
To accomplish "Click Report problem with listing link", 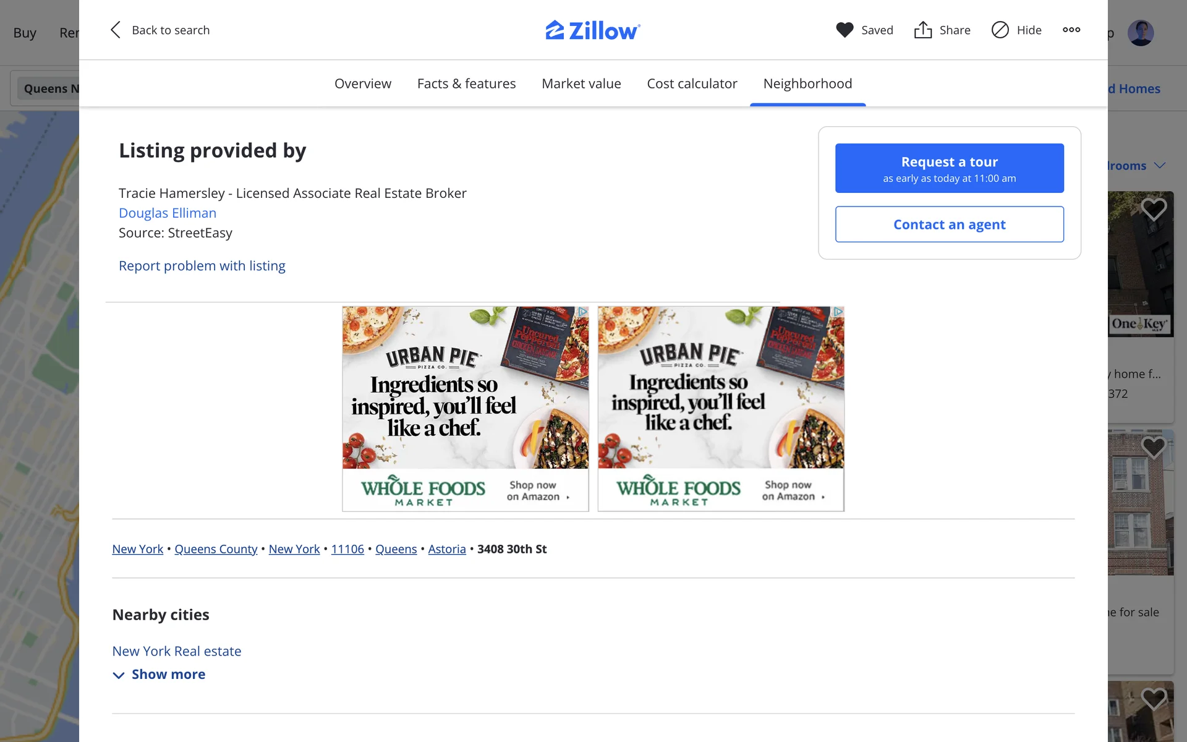I will tap(202, 266).
